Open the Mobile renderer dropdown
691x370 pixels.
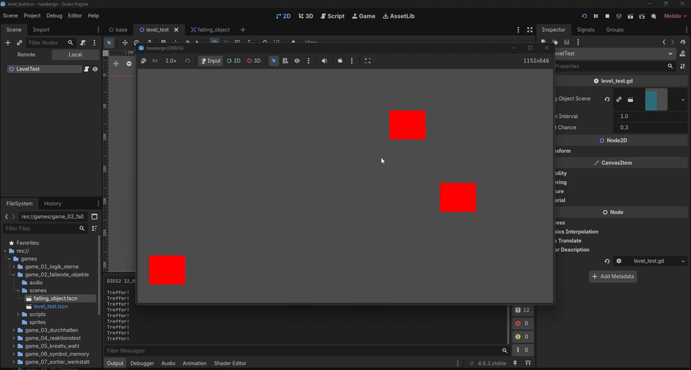(675, 16)
